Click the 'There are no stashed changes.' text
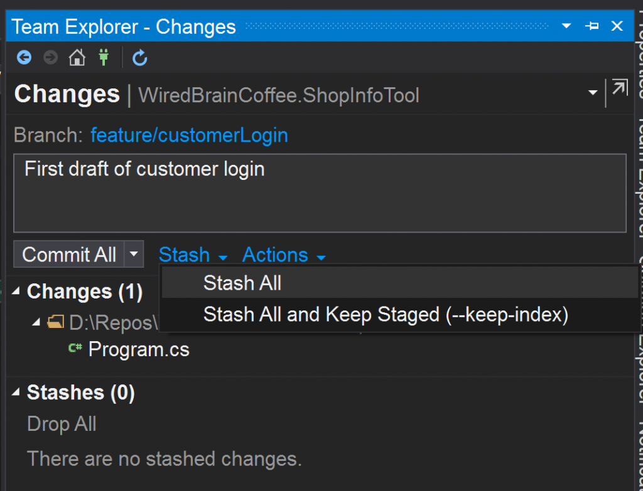 point(165,458)
